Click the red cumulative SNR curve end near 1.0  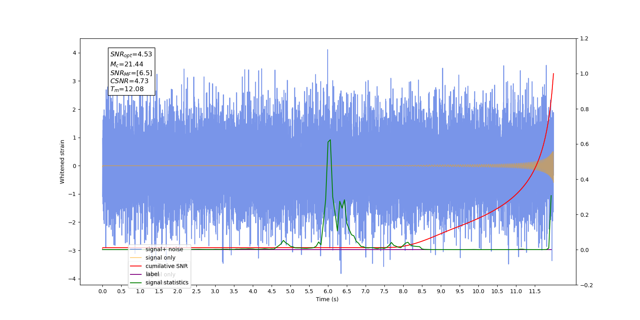tap(553, 74)
